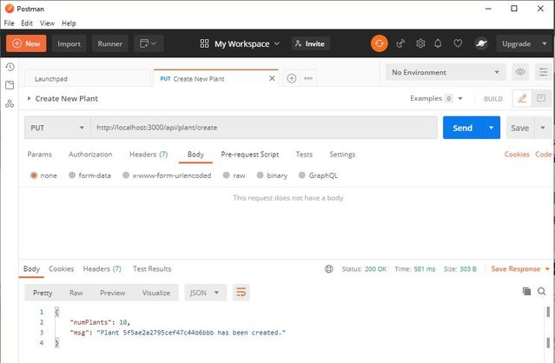Open the My Workspace dropdown
555x363 pixels.
pos(247,43)
